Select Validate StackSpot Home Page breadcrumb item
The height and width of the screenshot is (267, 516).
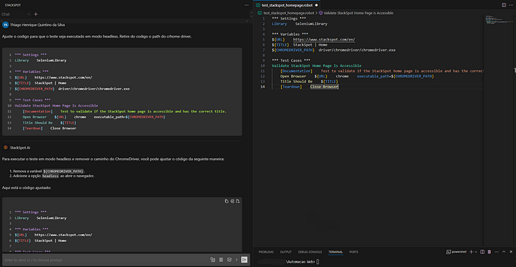point(358,13)
